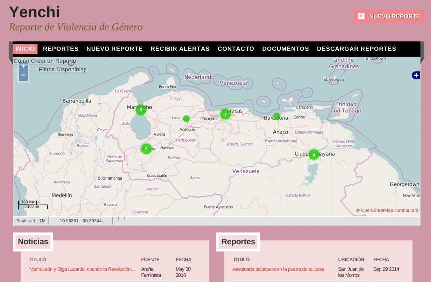Image resolution: width=431 pixels, height=282 pixels.
Task: Click the map zoom out minus button
Action: click(23, 75)
